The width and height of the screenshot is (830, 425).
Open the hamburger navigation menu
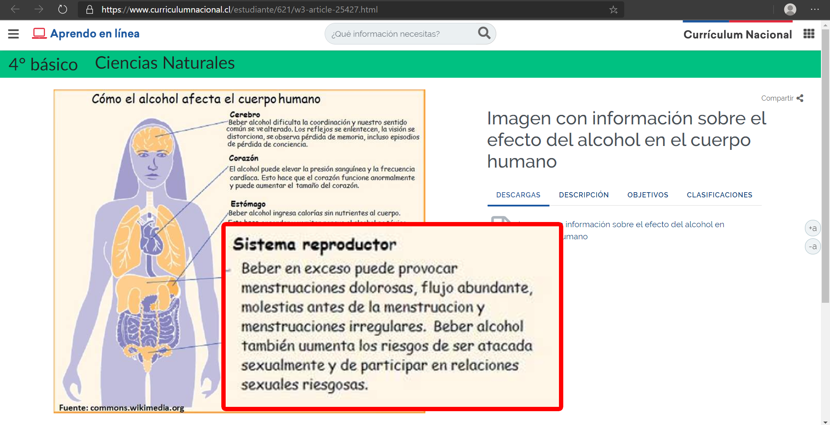point(13,34)
